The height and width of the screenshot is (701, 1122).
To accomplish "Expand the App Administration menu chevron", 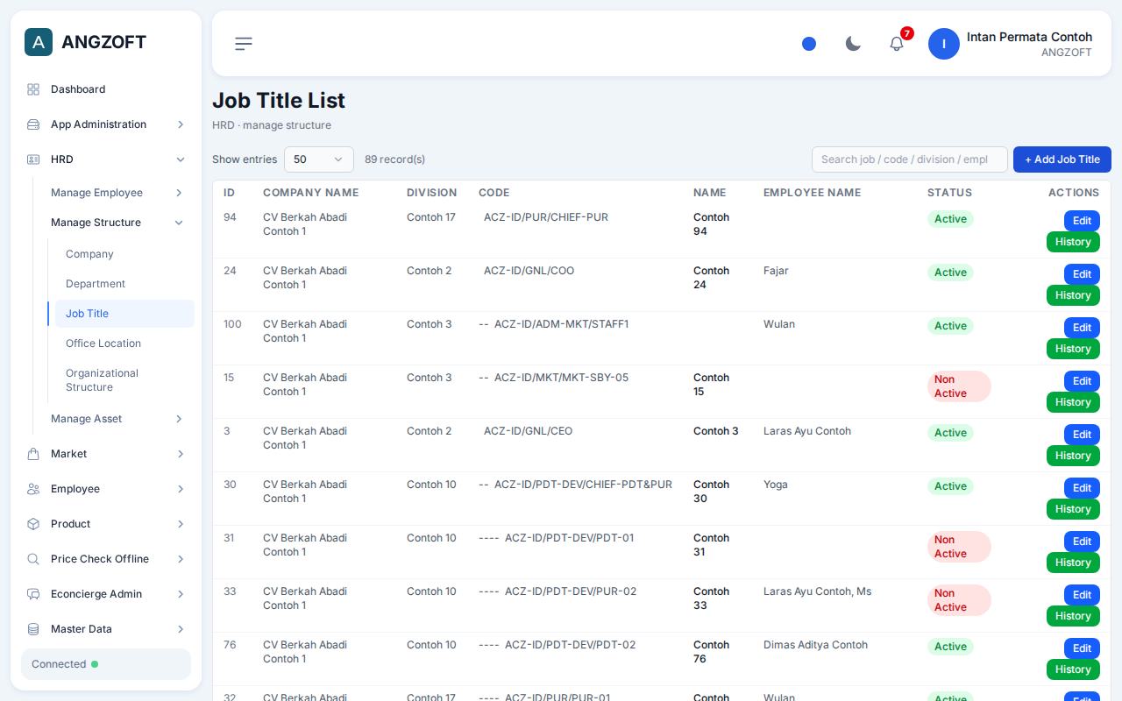I will coord(181,124).
